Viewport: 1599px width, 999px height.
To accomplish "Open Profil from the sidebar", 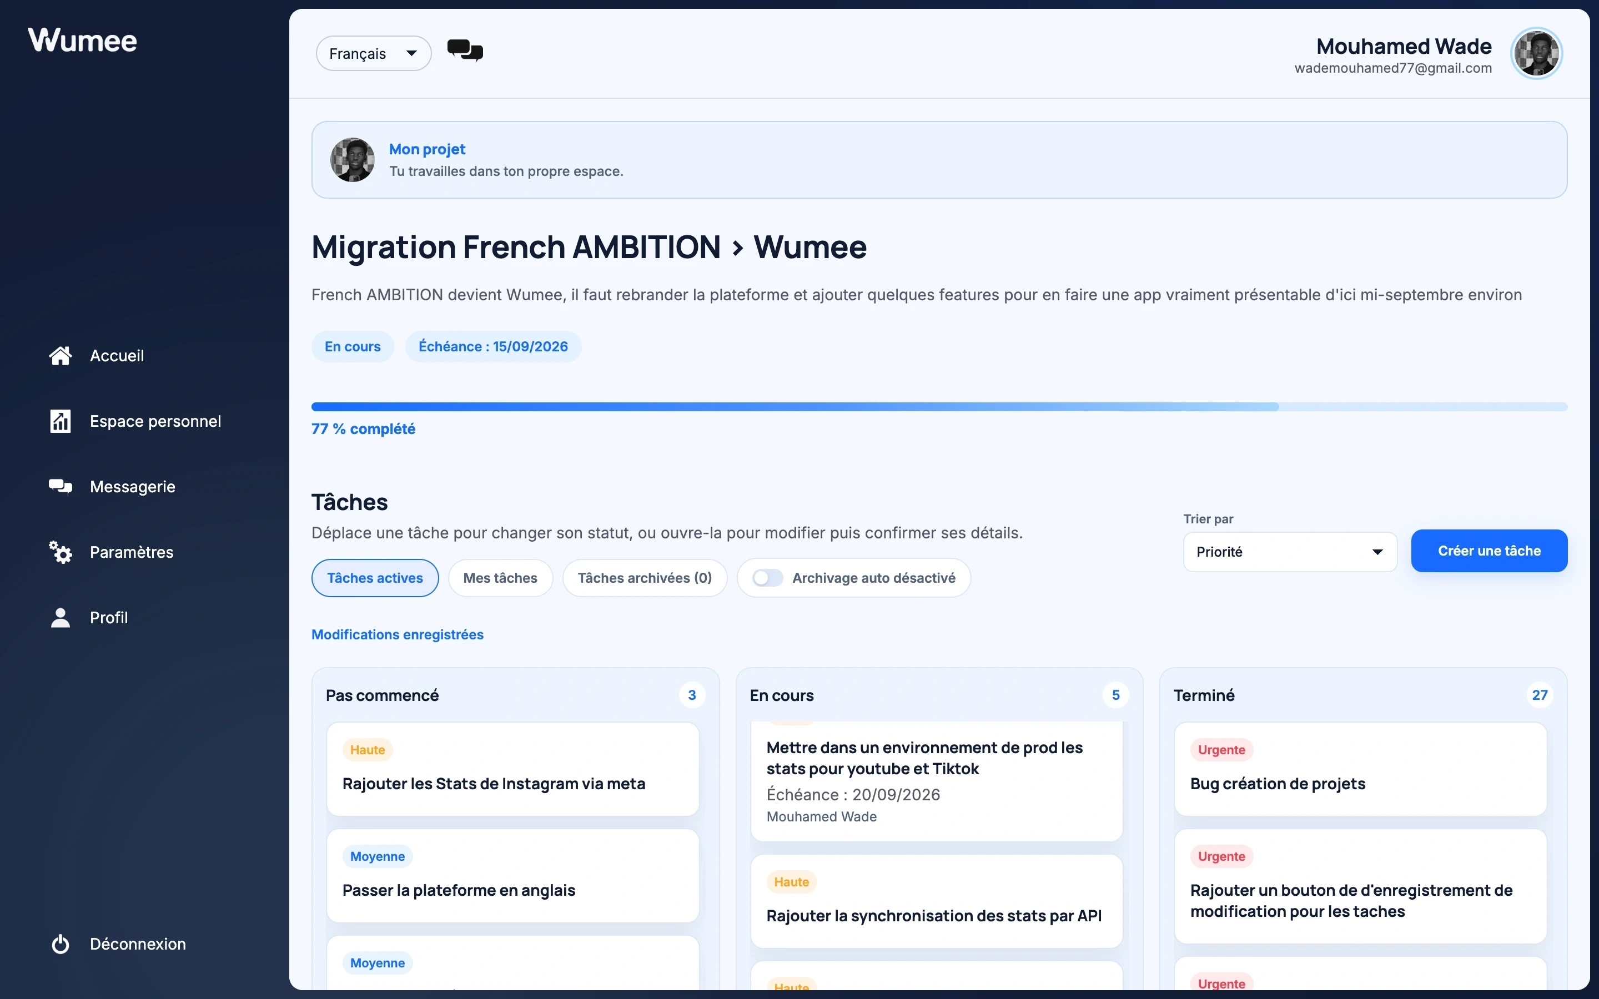I will 108,617.
